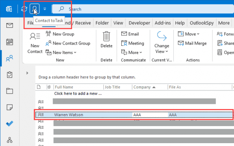The width and height of the screenshot is (234, 146).
Task: Click New Group in the ribbon
Action: 60,34
